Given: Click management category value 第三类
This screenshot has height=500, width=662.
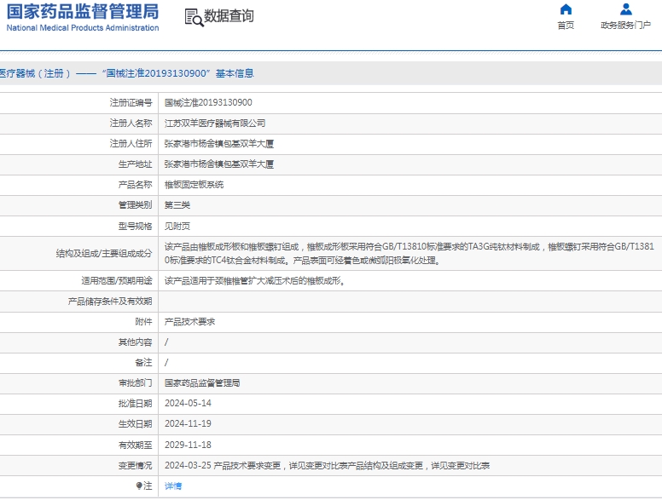Looking at the screenshot, I should click(177, 205).
